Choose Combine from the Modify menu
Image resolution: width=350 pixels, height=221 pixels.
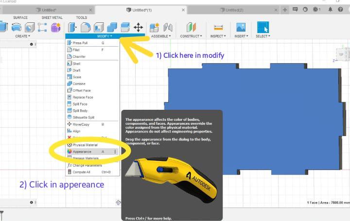[x=92, y=84]
